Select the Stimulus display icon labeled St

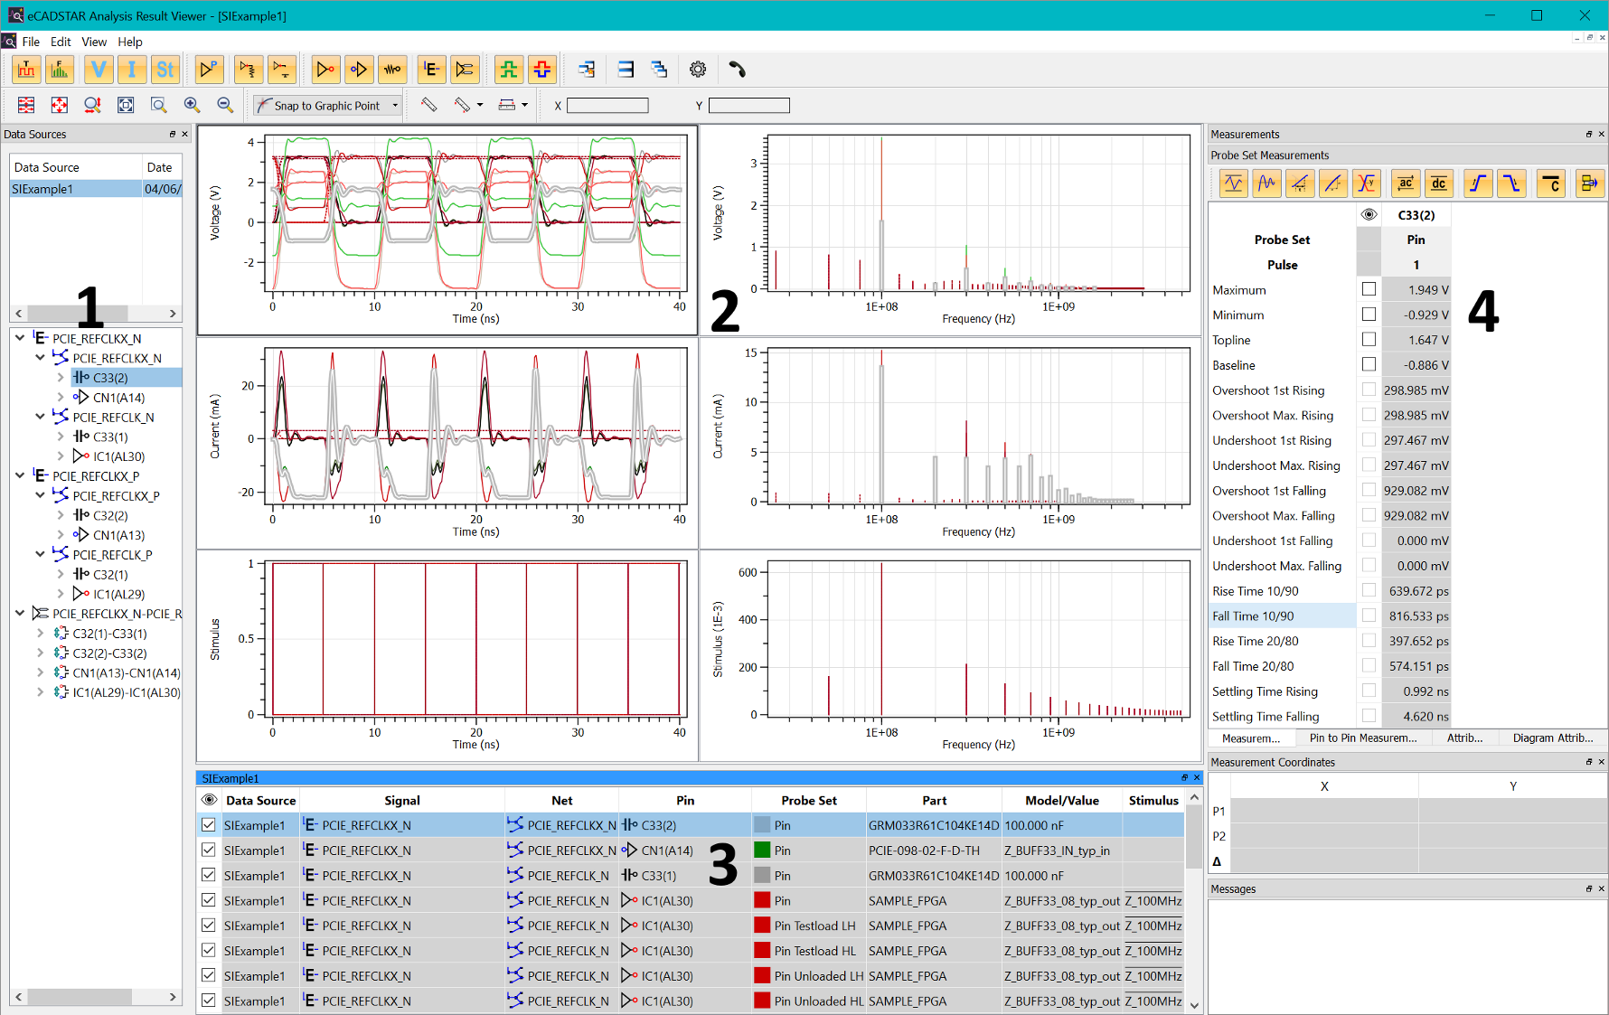pos(165,69)
